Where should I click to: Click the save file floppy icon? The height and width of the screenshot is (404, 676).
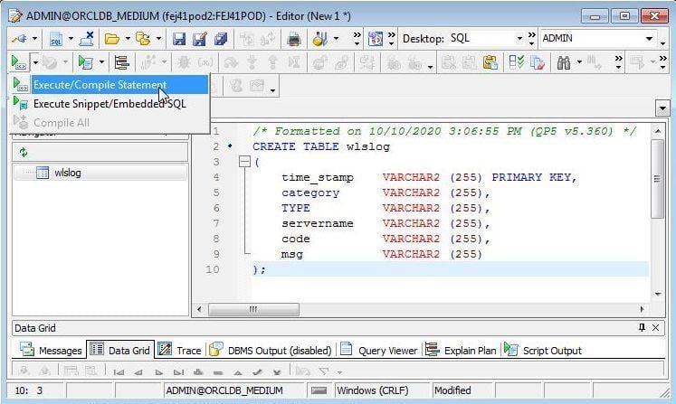(179, 39)
